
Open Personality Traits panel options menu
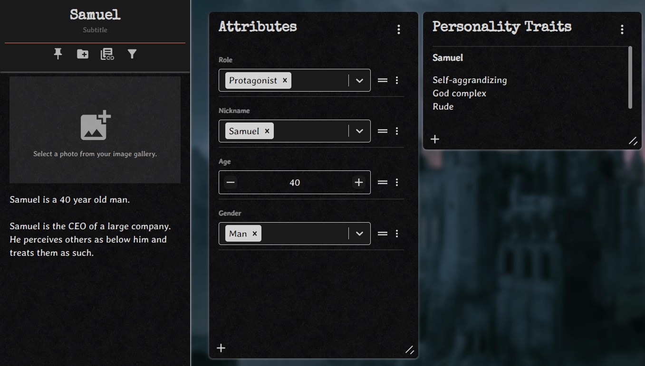[x=622, y=29]
